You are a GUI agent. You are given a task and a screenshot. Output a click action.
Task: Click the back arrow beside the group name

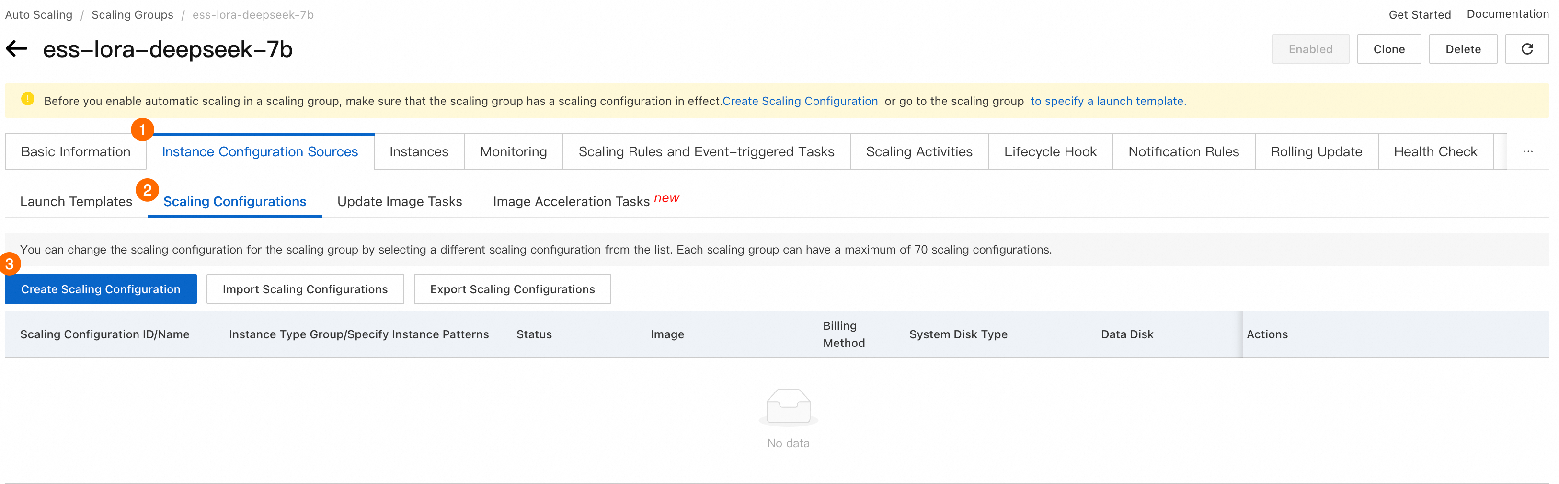pyautogui.click(x=16, y=48)
